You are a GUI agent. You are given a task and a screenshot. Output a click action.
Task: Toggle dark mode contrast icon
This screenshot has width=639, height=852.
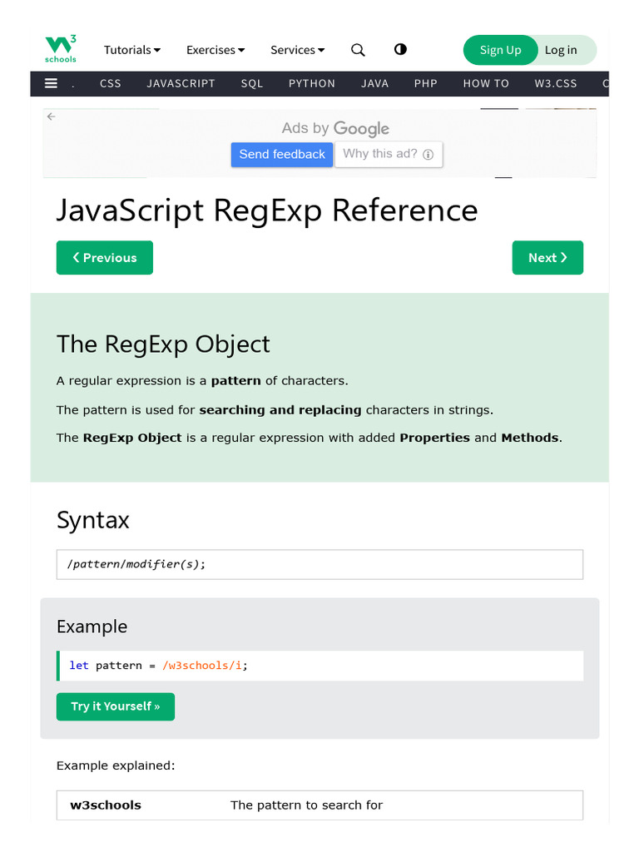[400, 49]
